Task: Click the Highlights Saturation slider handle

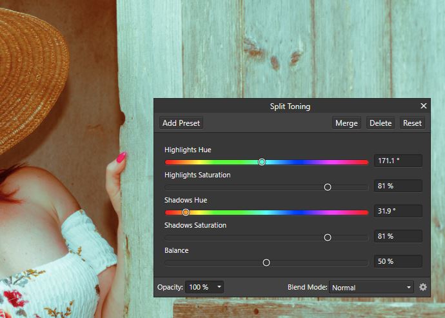Action: pyautogui.click(x=328, y=187)
